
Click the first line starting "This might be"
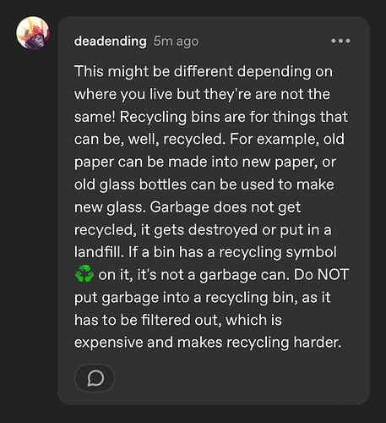coord(204,72)
